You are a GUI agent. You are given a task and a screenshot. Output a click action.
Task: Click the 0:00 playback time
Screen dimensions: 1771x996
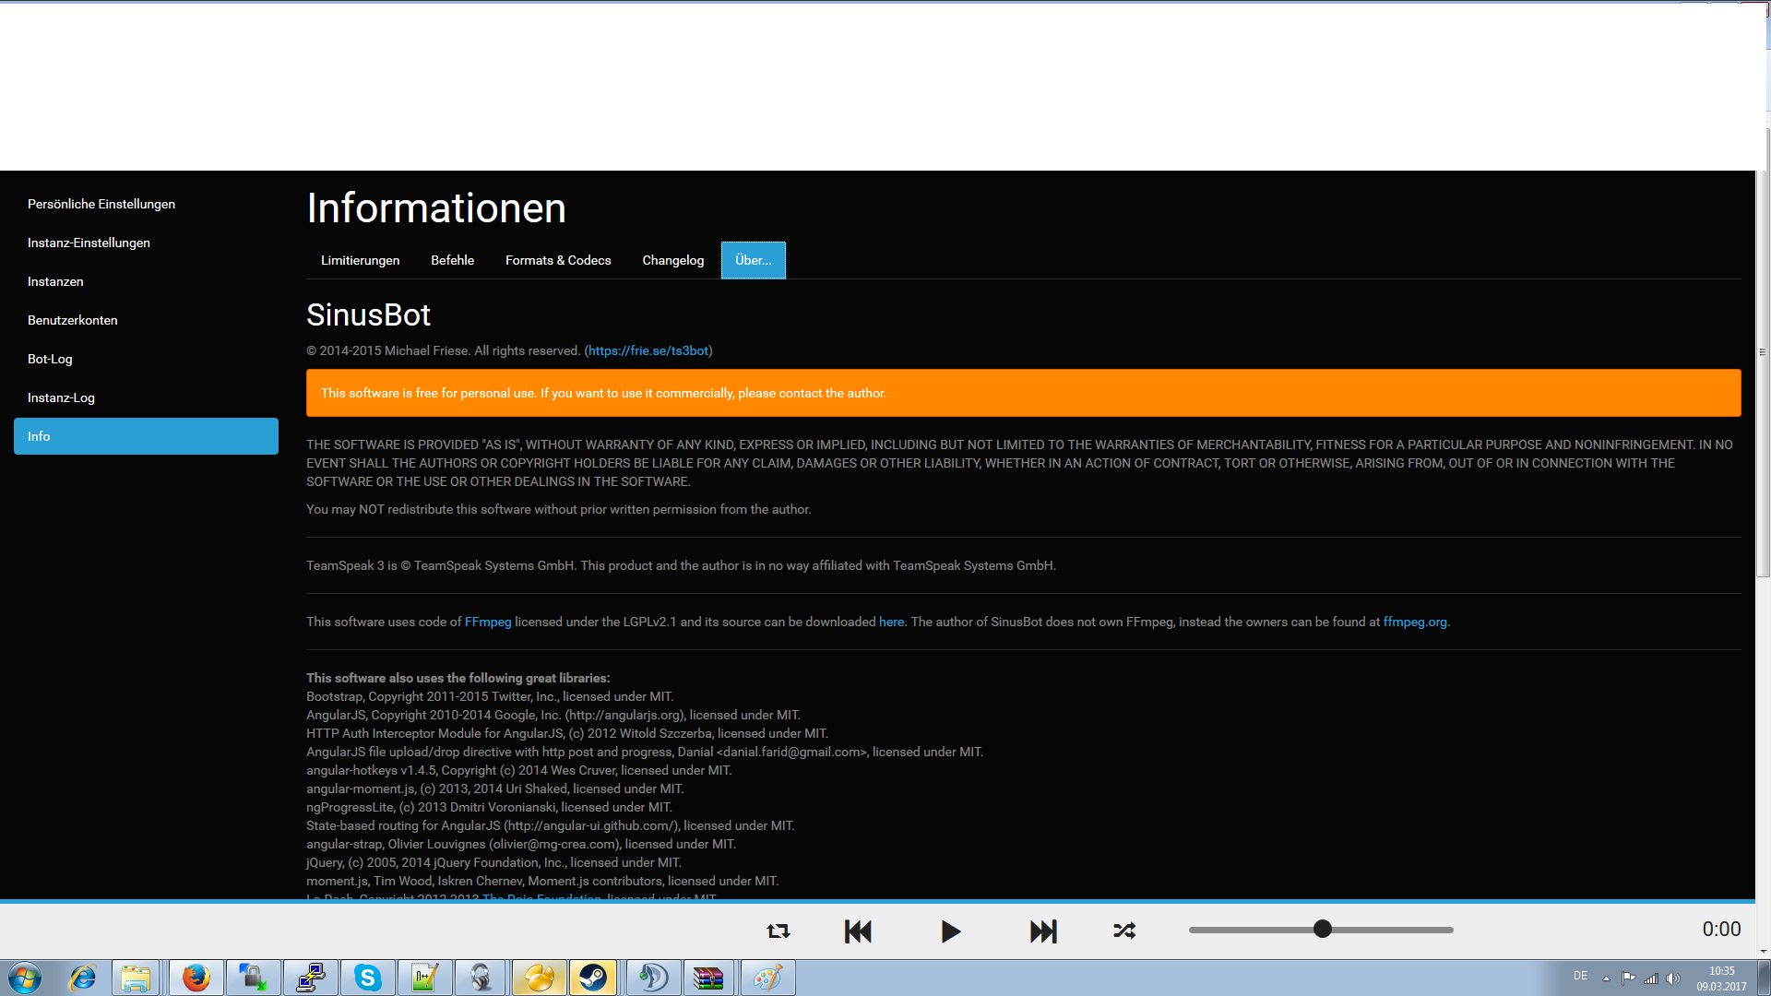click(x=1721, y=930)
